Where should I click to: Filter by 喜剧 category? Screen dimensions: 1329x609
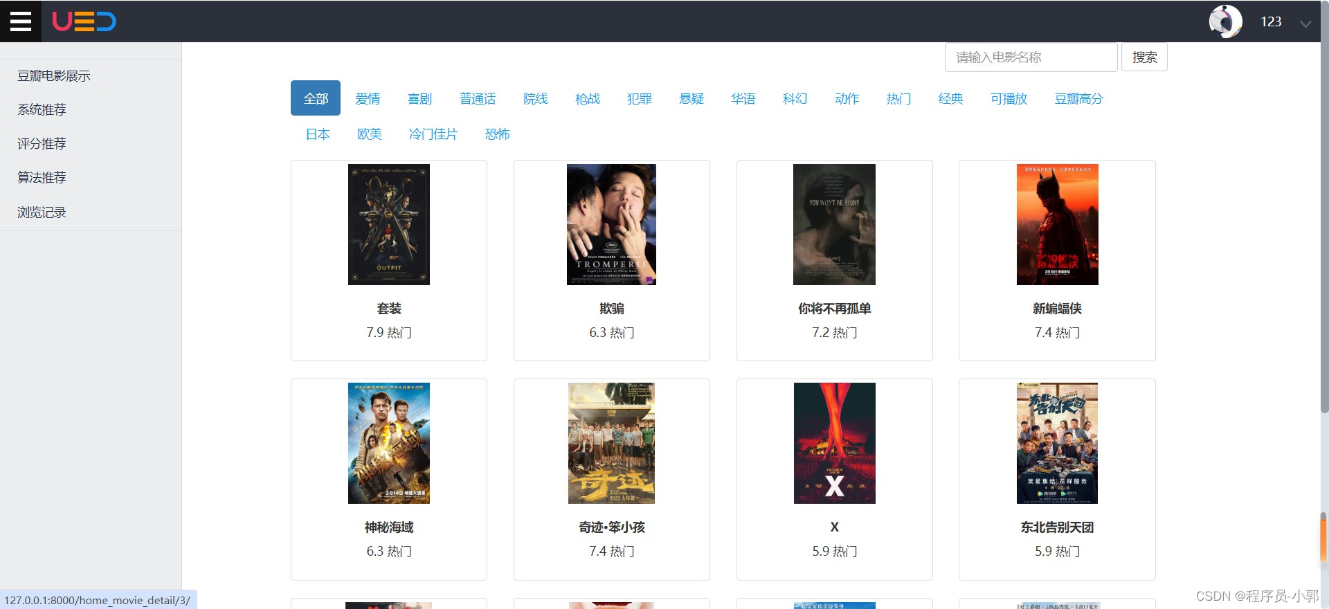(419, 98)
